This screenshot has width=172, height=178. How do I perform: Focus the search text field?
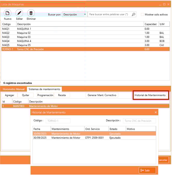tap(109, 15)
